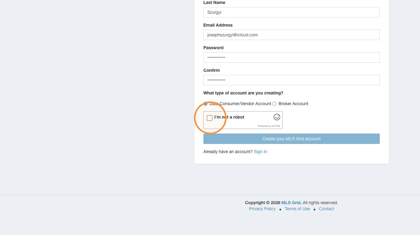Image resolution: width=420 pixels, height=235 pixels.
Task: Open the Sign In link
Action: [x=260, y=152]
